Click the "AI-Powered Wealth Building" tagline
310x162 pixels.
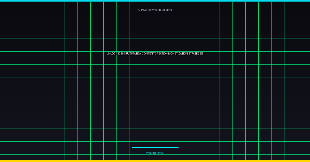click(155, 10)
